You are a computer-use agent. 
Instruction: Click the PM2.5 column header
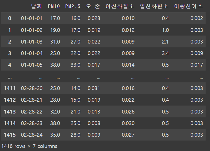tap(73, 6)
